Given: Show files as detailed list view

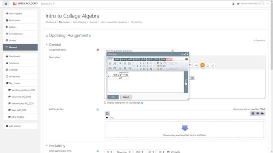Looking at the screenshot, I should click(x=258, y=113).
